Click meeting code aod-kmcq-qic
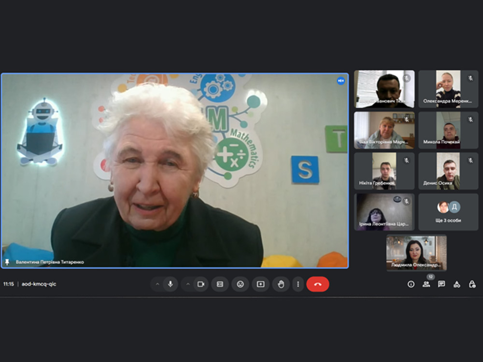Image resolution: width=483 pixels, height=362 pixels. (39, 284)
